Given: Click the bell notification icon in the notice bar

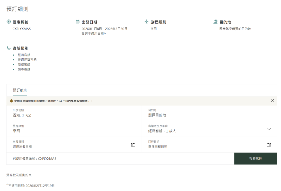Looking at the screenshot, I should 11,101.
